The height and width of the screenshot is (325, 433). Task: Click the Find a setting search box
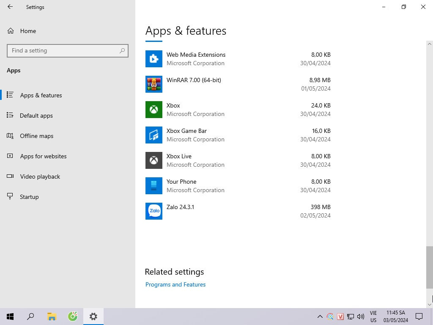click(63, 50)
